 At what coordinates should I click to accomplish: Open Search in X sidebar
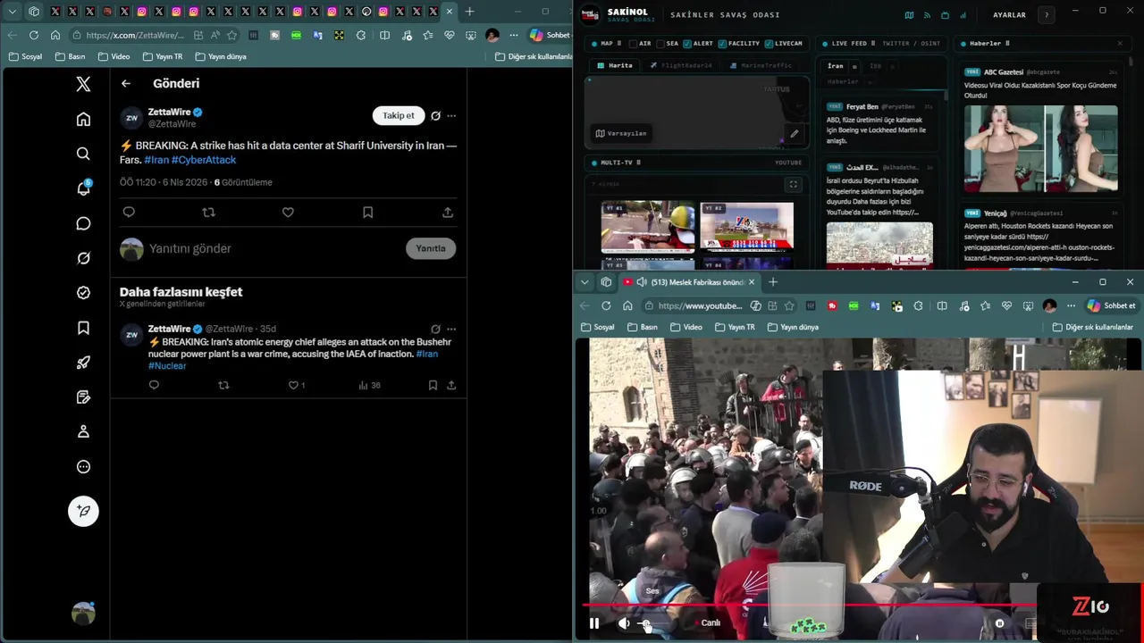tap(83, 154)
